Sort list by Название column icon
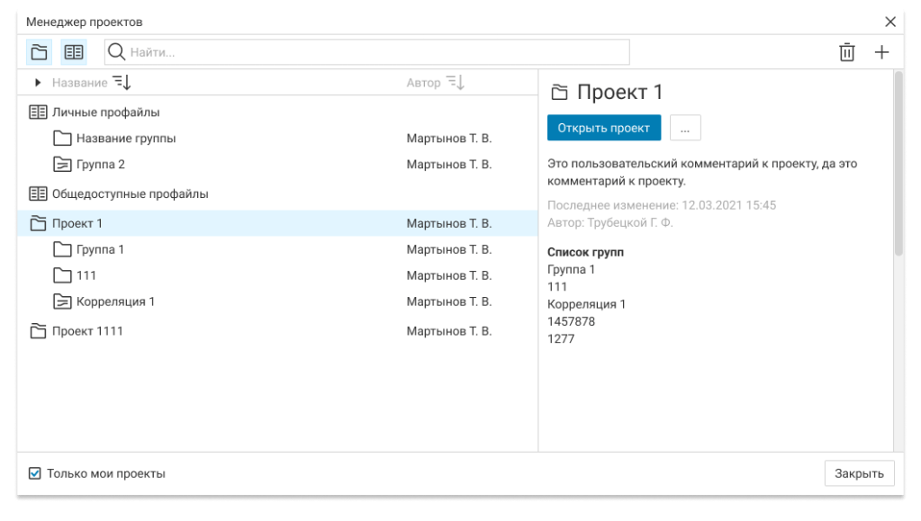 [122, 83]
